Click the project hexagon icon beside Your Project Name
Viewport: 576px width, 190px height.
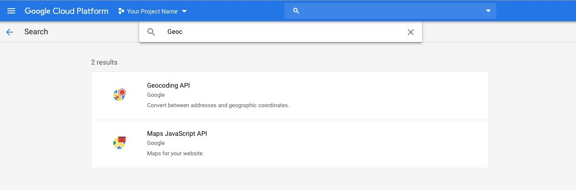pyautogui.click(x=121, y=11)
